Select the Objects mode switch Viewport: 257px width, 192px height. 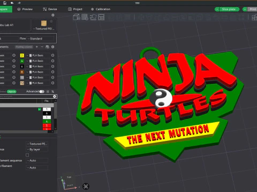pos(12,92)
